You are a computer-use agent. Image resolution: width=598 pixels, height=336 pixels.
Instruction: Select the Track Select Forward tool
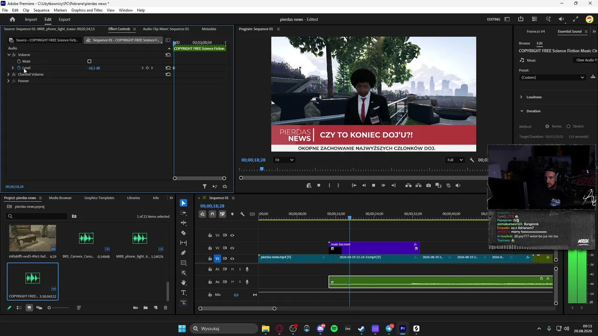coord(183,213)
